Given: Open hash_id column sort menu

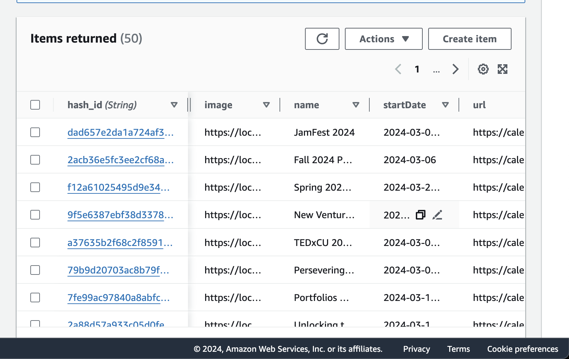Looking at the screenshot, I should 174,105.
